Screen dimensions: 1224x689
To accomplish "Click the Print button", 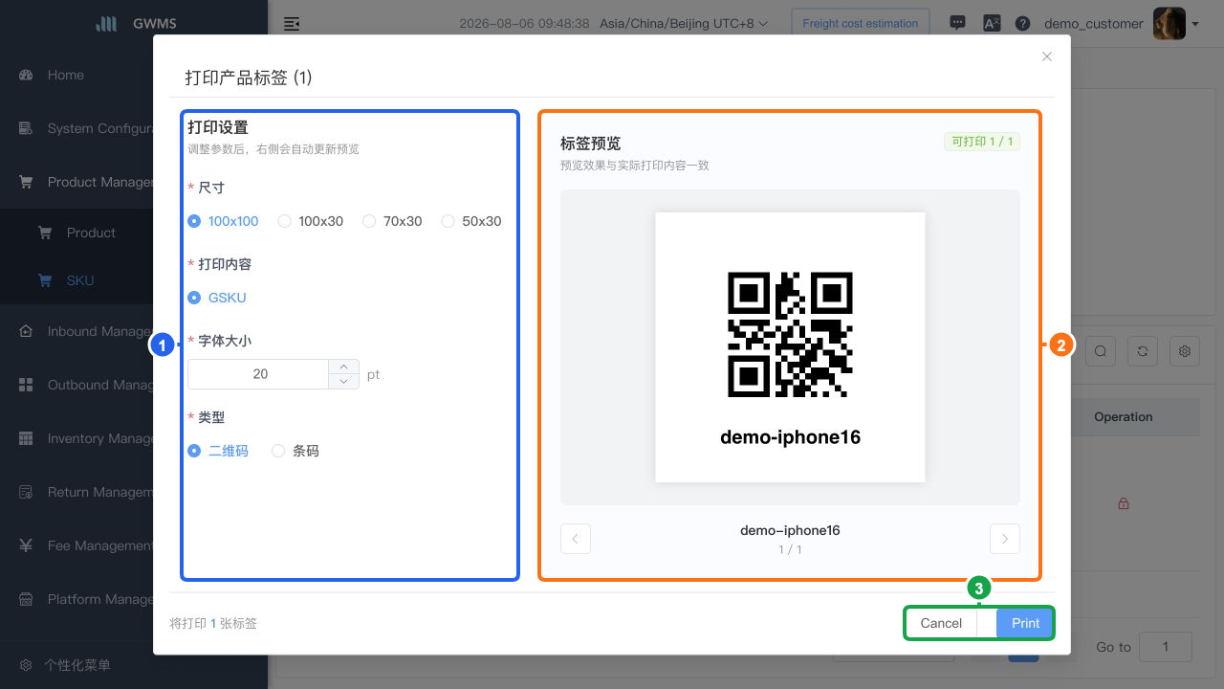I will 1025,623.
